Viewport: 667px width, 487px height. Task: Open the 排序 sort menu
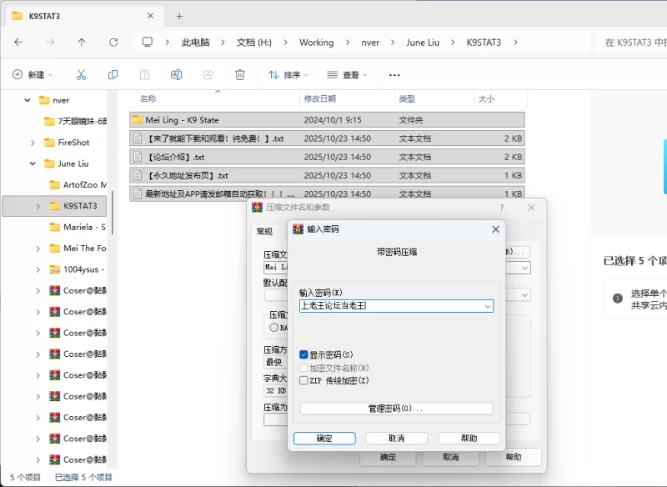pyautogui.click(x=288, y=75)
